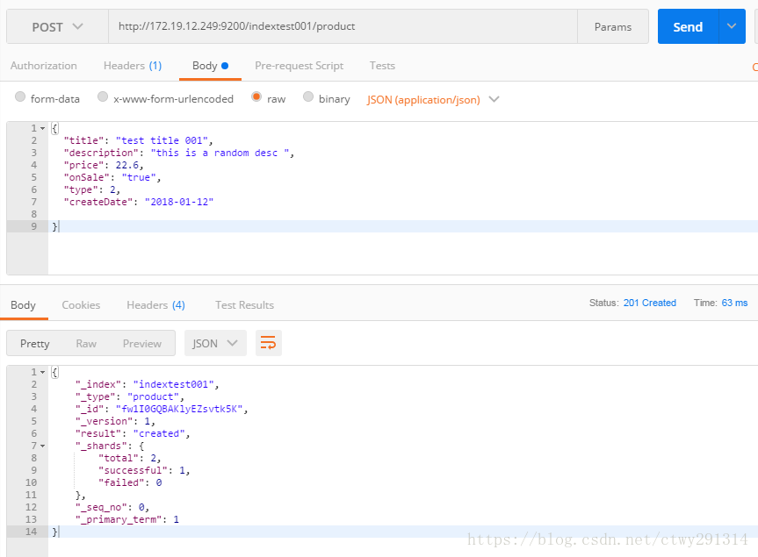Screen dimensions: 758x557
Task: Open the Test Results tab
Action: click(244, 305)
